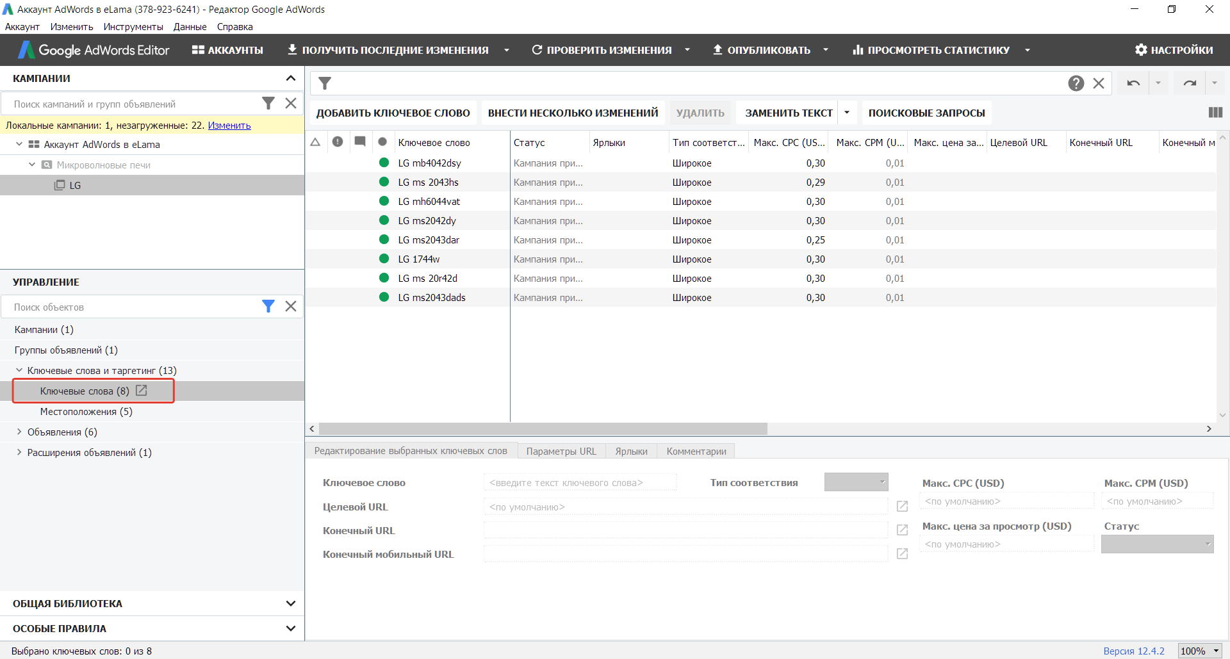The height and width of the screenshot is (659, 1230).
Task: Click Проверить изменения refresh button
Action: point(602,50)
